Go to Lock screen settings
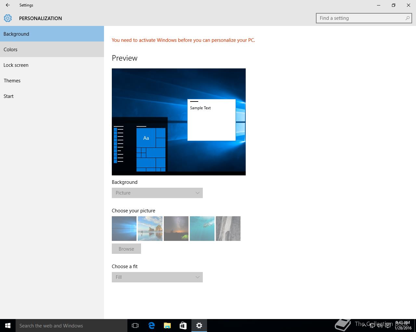The image size is (416, 332). (52, 65)
